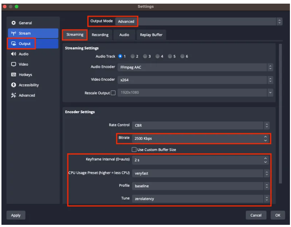Open Hotkeys settings page

click(x=33, y=75)
